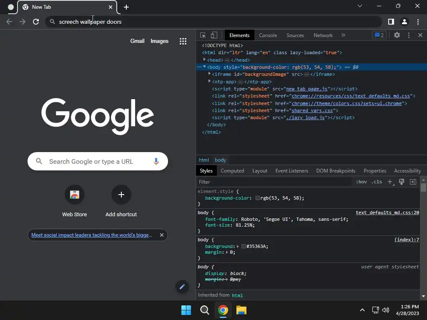Follow the new_tab_page.js script link
The height and width of the screenshot is (320, 427).
click(306, 89)
